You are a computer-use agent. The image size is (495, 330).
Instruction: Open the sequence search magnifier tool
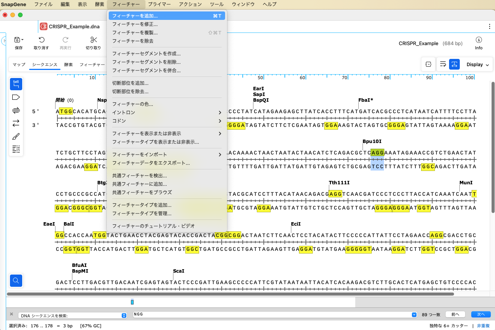(16, 281)
